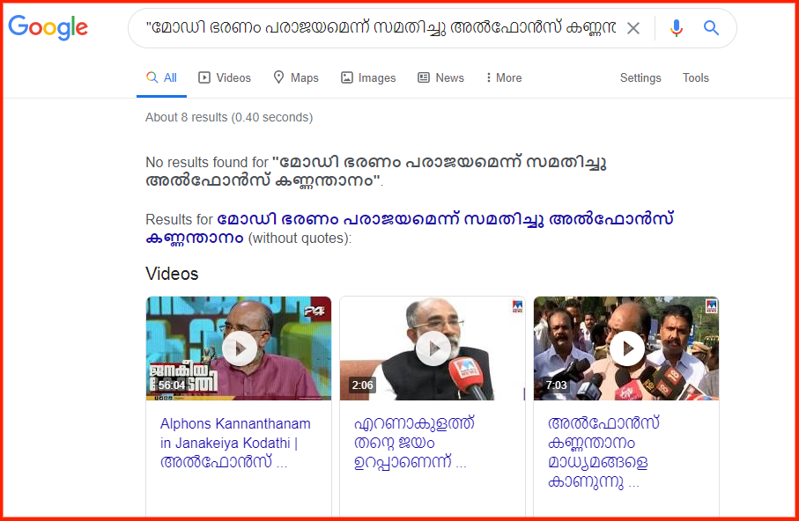Select the All results tab
Viewport: 799px width, 521px height.
(x=161, y=78)
